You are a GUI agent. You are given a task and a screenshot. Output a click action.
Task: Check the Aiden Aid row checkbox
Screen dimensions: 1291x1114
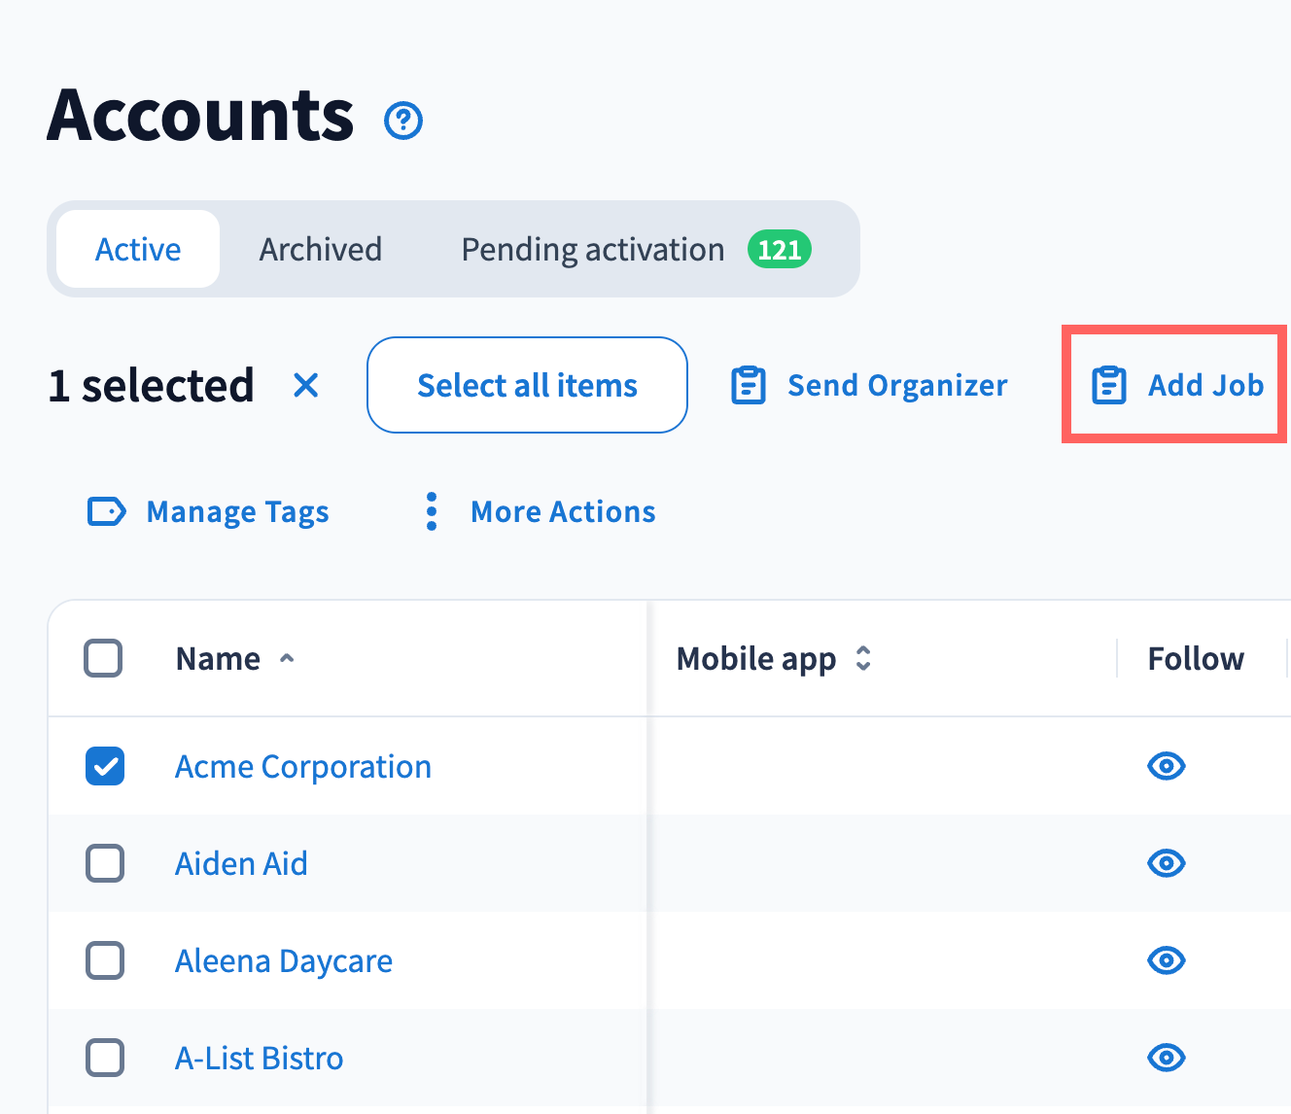point(105,863)
